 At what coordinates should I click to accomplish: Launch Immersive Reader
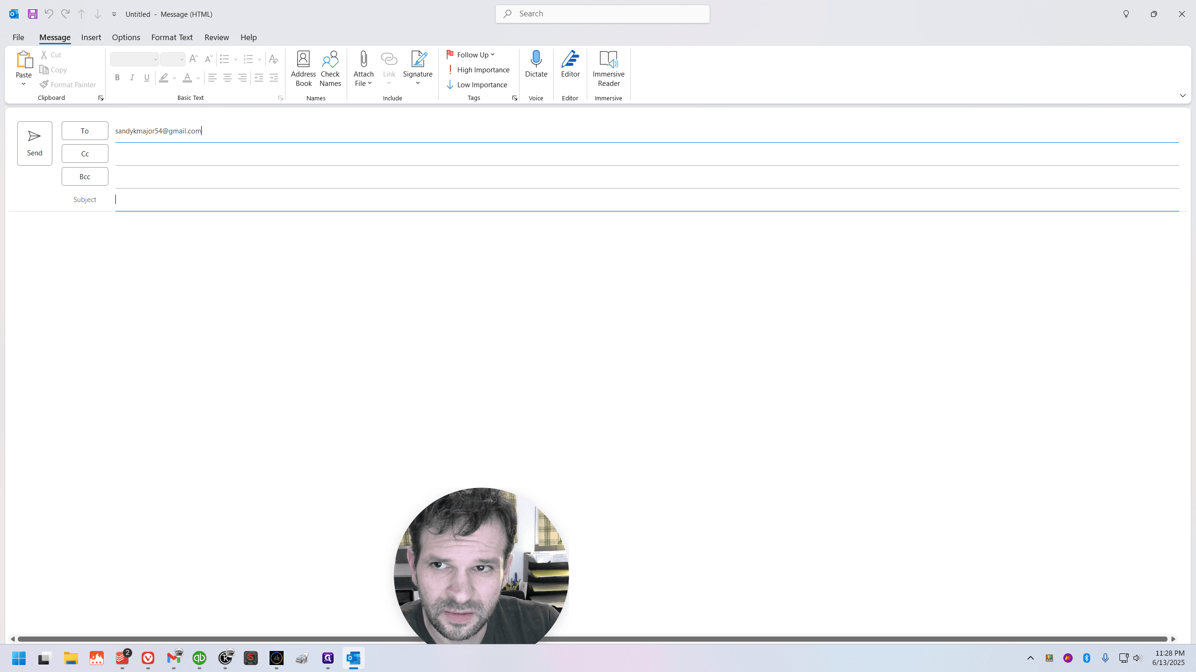(608, 69)
